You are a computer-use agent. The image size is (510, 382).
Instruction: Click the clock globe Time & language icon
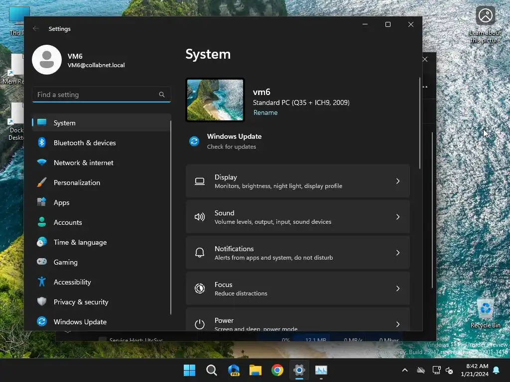click(42, 242)
